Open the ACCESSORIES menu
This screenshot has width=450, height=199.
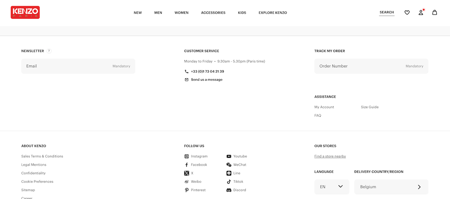[x=213, y=13]
